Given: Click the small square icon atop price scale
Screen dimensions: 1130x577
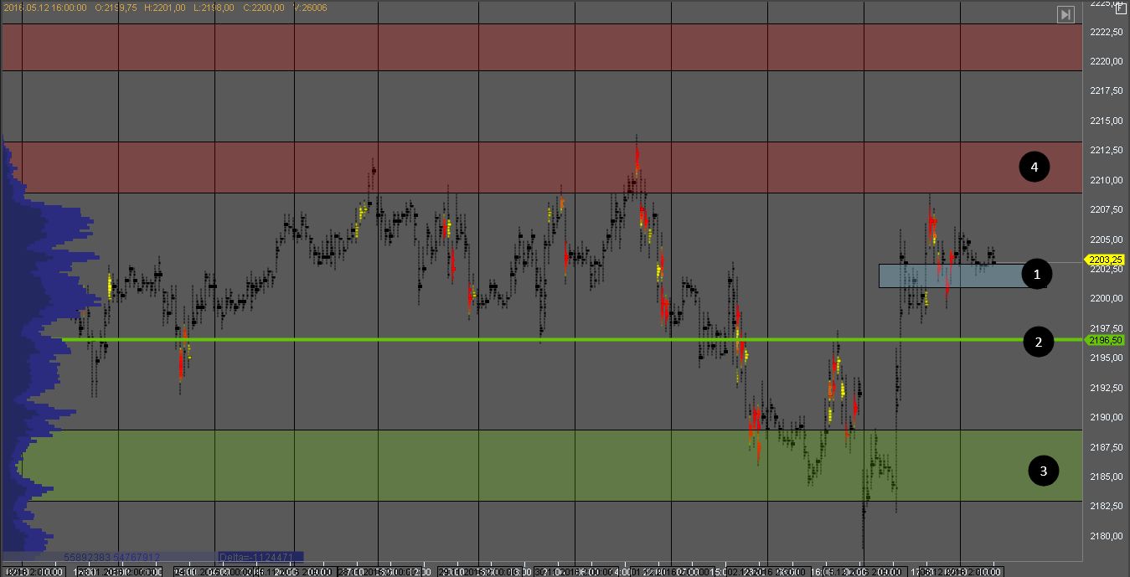Looking at the screenshot, I should [x=1122, y=8].
